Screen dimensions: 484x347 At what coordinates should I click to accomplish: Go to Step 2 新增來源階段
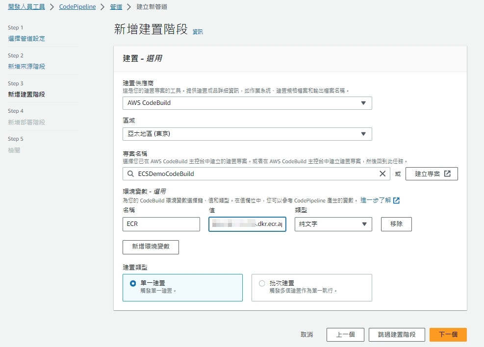(x=26, y=66)
